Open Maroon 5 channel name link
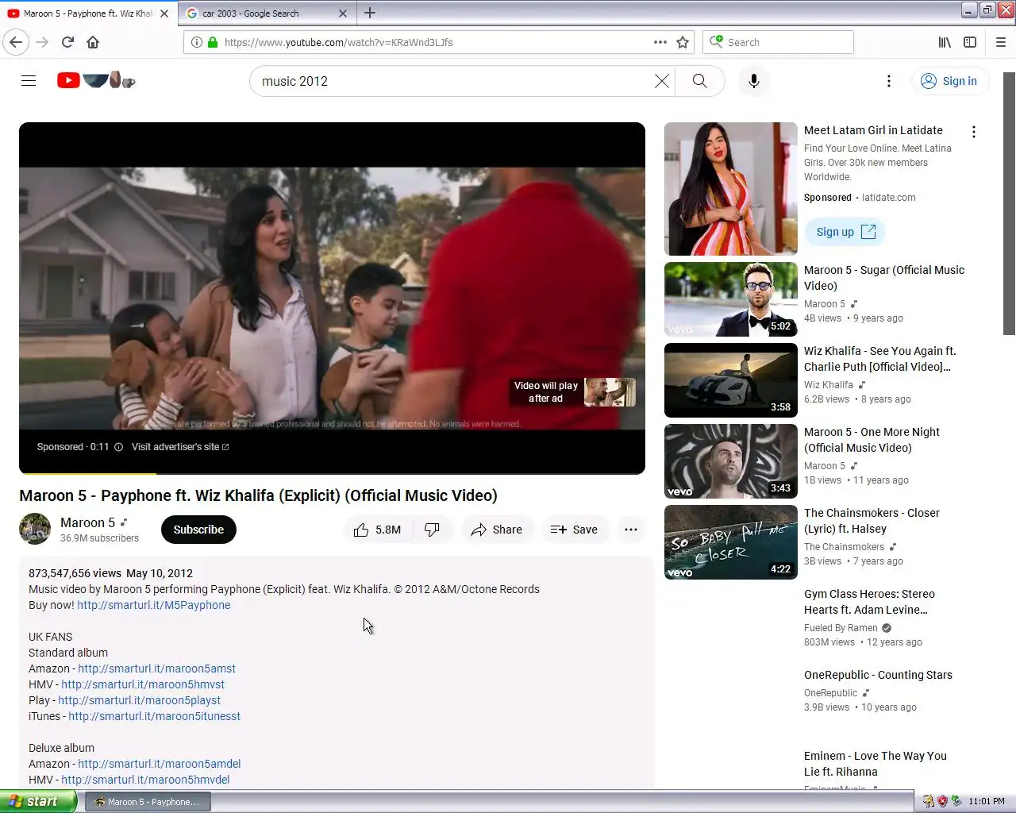The height and width of the screenshot is (813, 1016). click(x=87, y=522)
